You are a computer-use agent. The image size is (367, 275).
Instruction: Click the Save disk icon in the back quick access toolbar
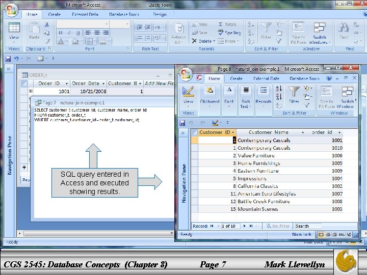pyautogui.click(x=8, y=59)
